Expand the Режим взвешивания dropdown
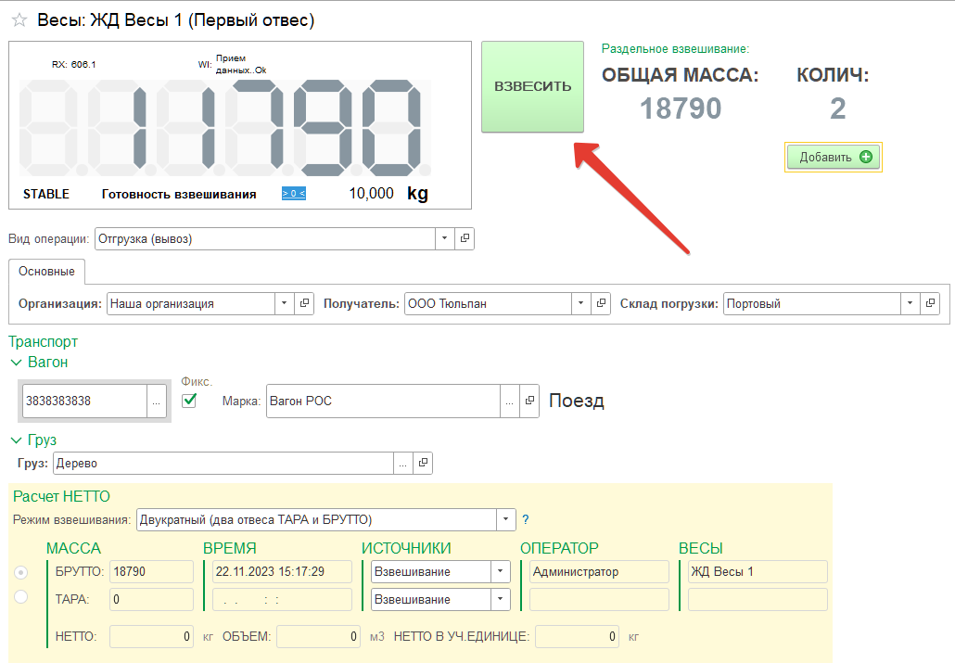Image resolution: width=955 pixels, height=663 pixels. click(505, 519)
